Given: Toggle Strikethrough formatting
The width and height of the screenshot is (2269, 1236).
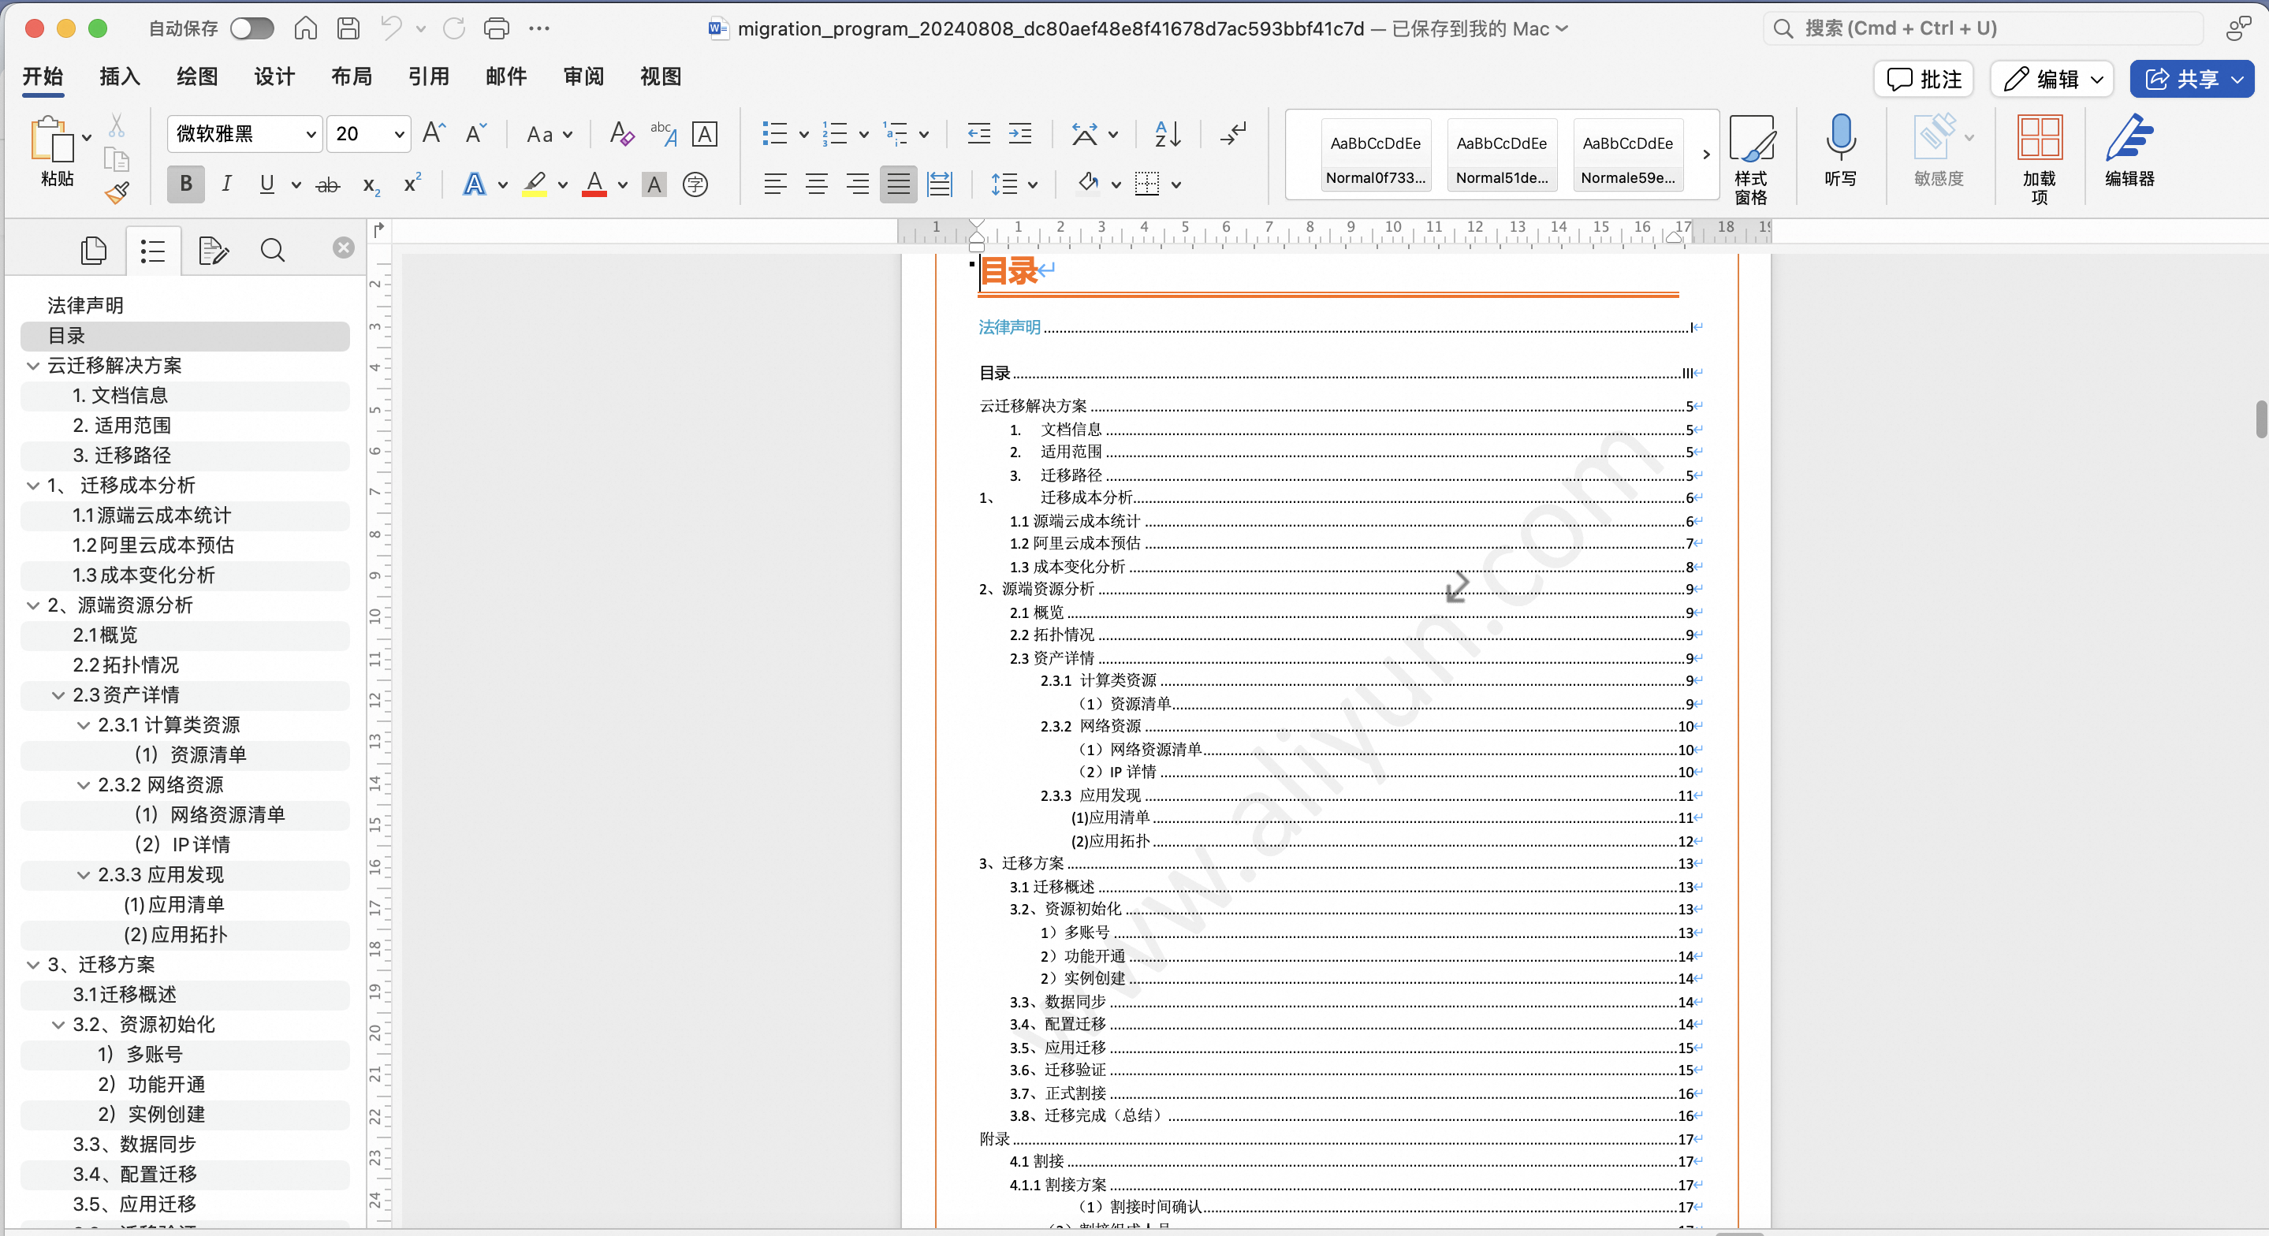Looking at the screenshot, I should [328, 184].
